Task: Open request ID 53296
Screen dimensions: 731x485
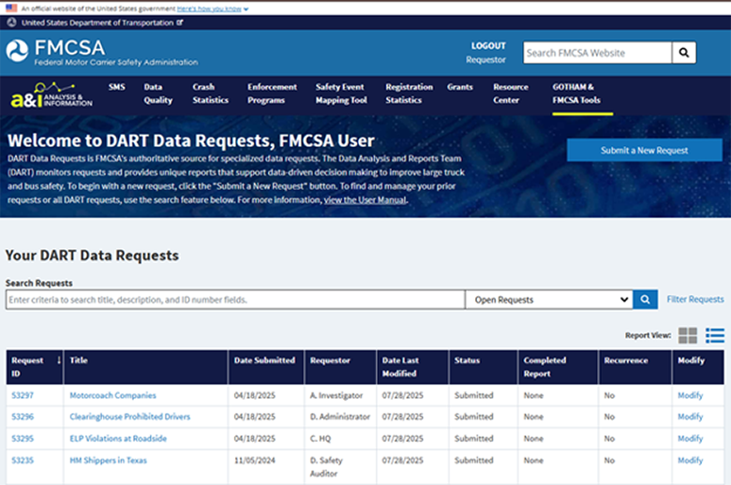Action: [22, 417]
